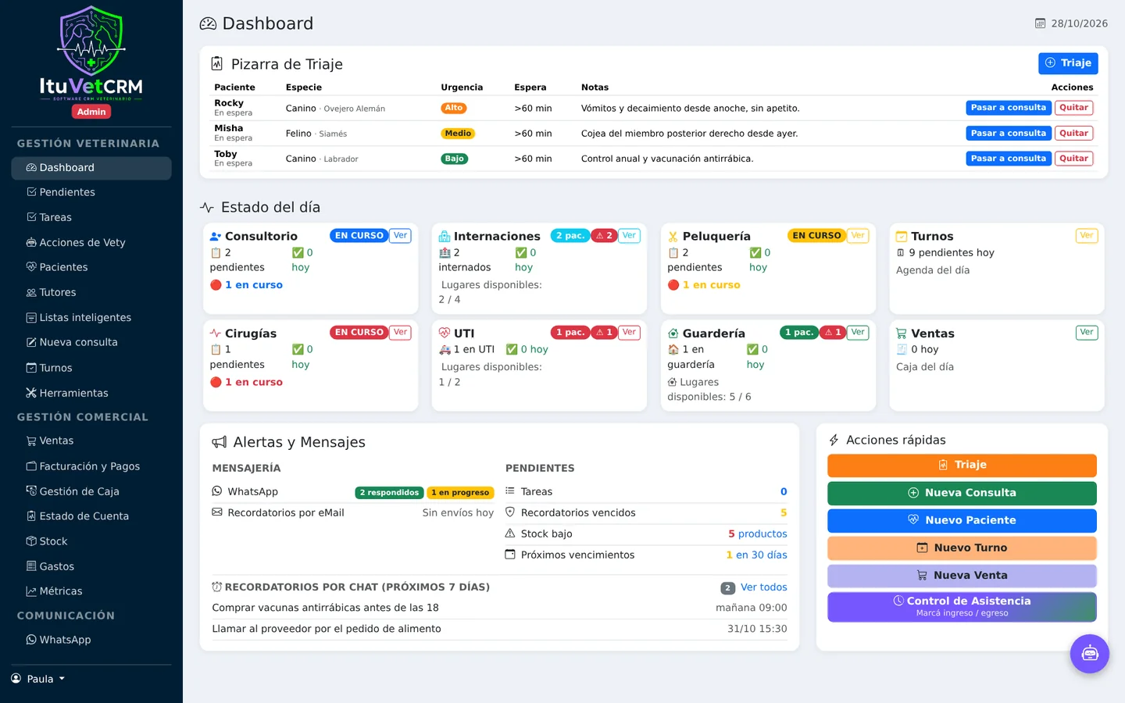Click the orange Triaje quick action
The image size is (1125, 703).
(x=962, y=466)
